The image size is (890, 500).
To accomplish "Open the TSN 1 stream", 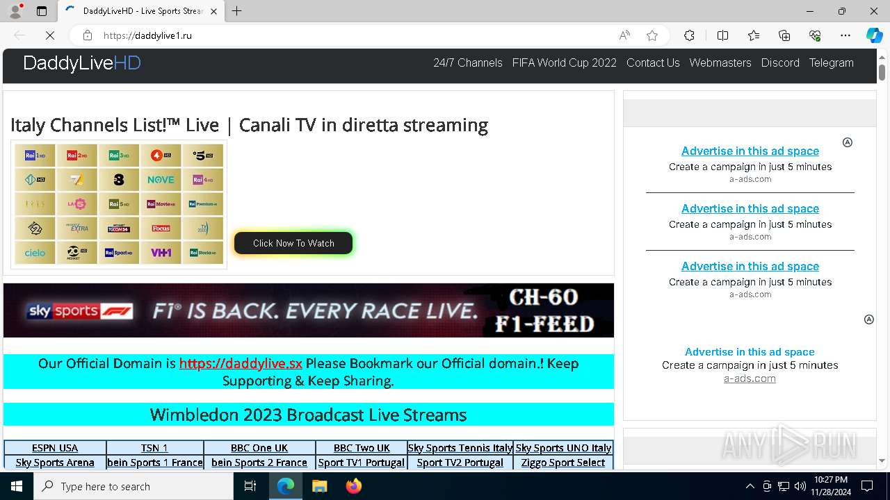I will 154,448.
